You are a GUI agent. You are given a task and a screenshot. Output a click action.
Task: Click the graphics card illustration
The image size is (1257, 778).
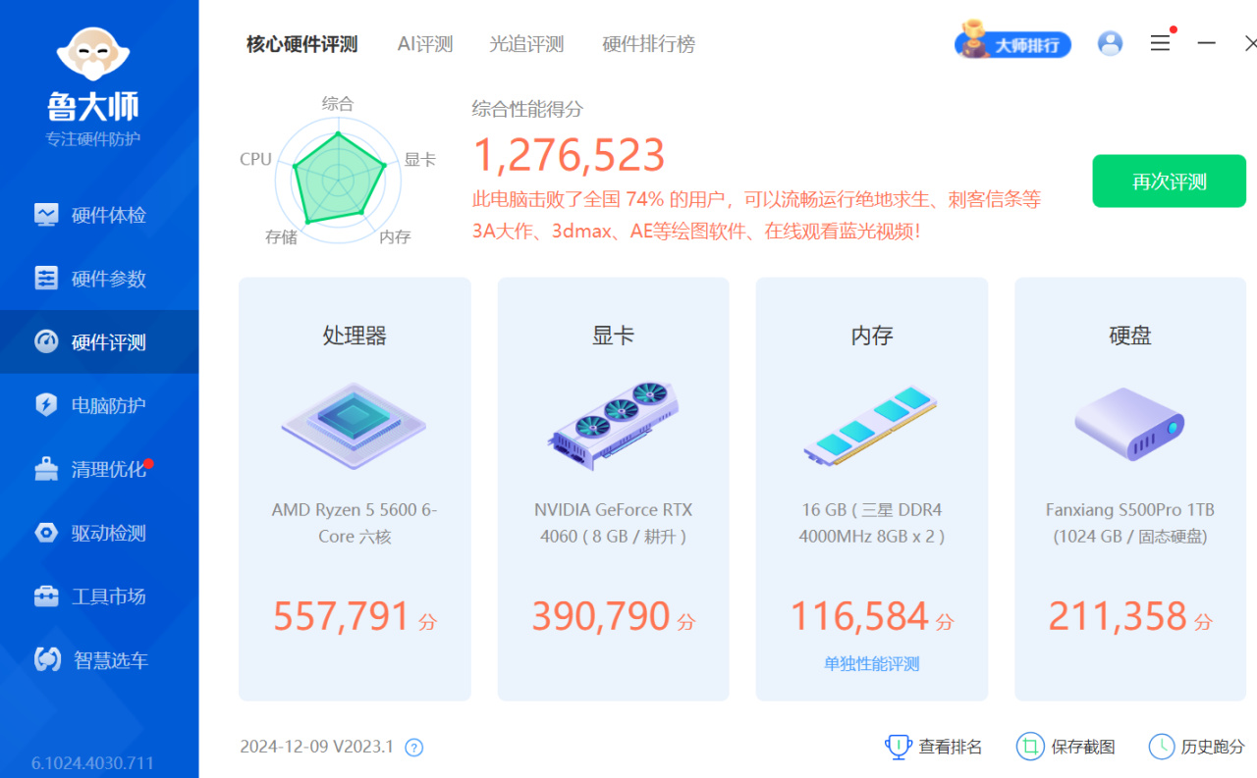click(x=613, y=425)
